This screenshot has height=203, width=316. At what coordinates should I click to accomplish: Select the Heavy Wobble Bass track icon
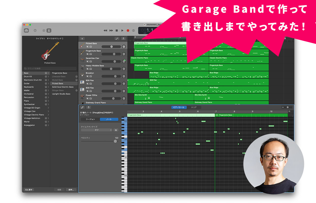tap(82, 67)
